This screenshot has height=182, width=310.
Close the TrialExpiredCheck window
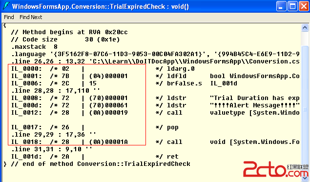pos(304,6)
